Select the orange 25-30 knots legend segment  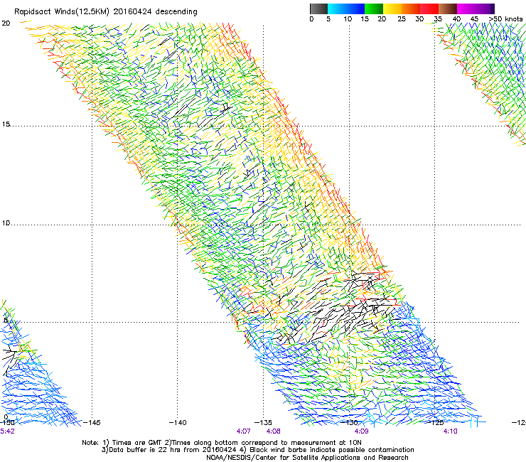point(411,9)
